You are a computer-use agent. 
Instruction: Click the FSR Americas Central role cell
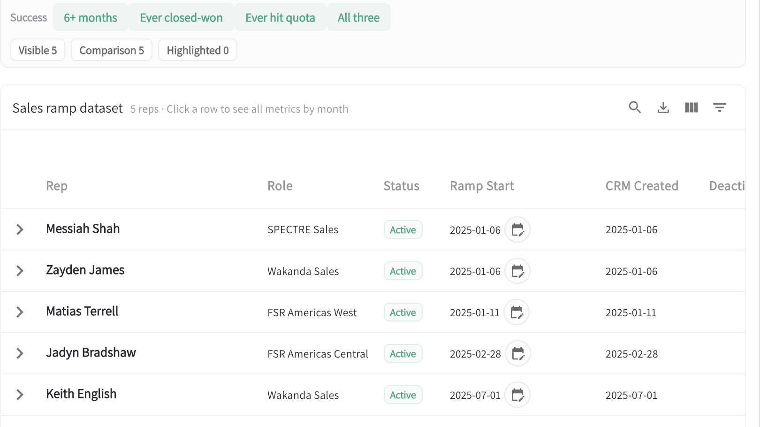[318, 354]
